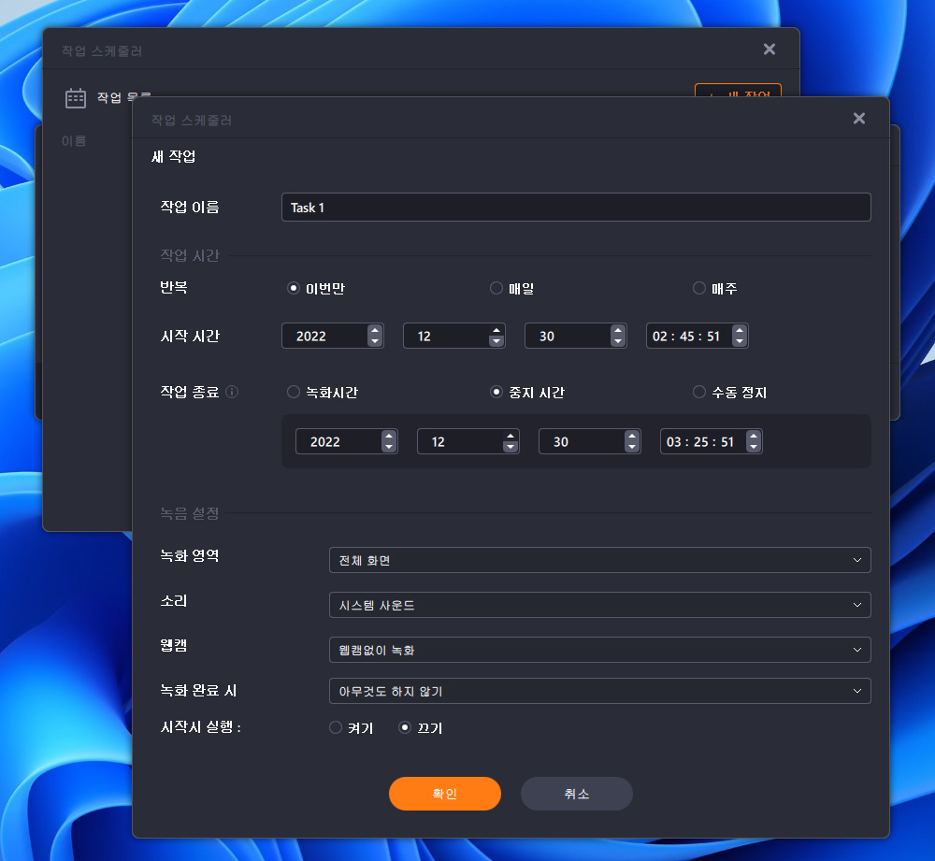Viewport: 935px width, 861px height.
Task: Increase the stop time day with up arrow
Action: [632, 436]
